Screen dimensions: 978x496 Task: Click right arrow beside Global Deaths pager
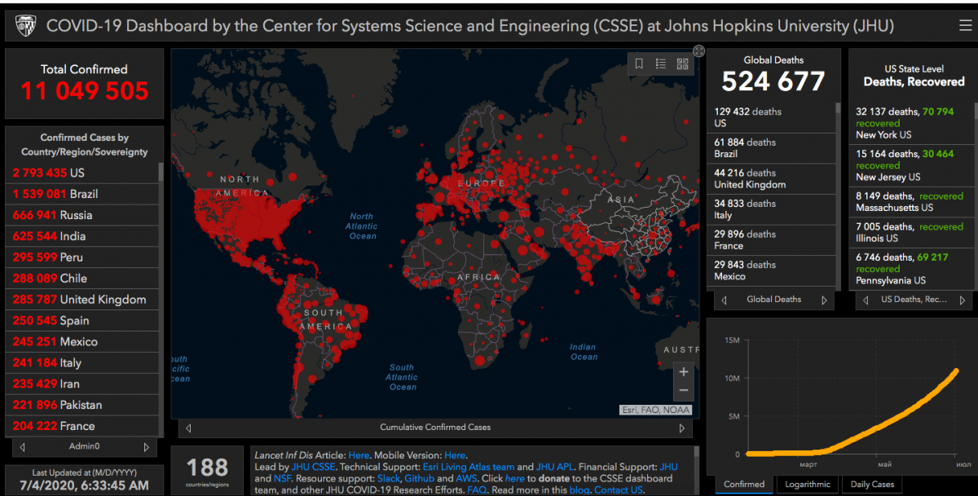pyautogui.click(x=824, y=300)
